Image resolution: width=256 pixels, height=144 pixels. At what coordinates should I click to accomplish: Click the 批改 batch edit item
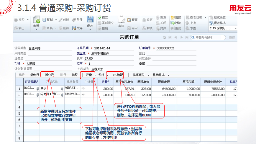[x=75, y=75]
